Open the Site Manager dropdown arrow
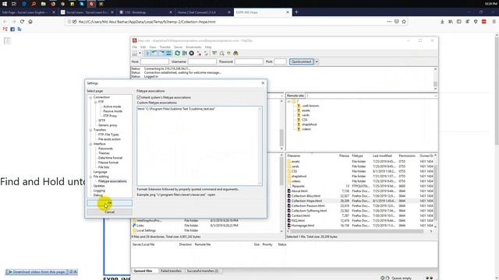This screenshot has width=499, height=280. click(x=140, y=54)
